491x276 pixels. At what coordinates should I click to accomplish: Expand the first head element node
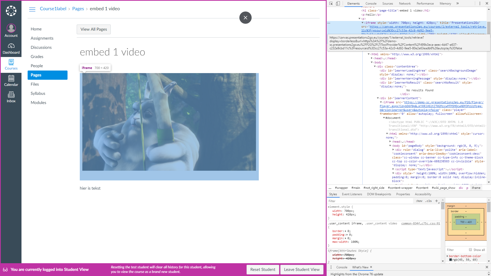[372, 58]
